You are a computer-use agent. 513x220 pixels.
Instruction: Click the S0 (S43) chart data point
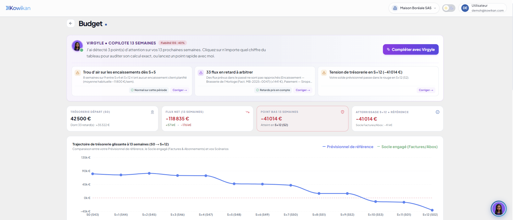coord(93,174)
